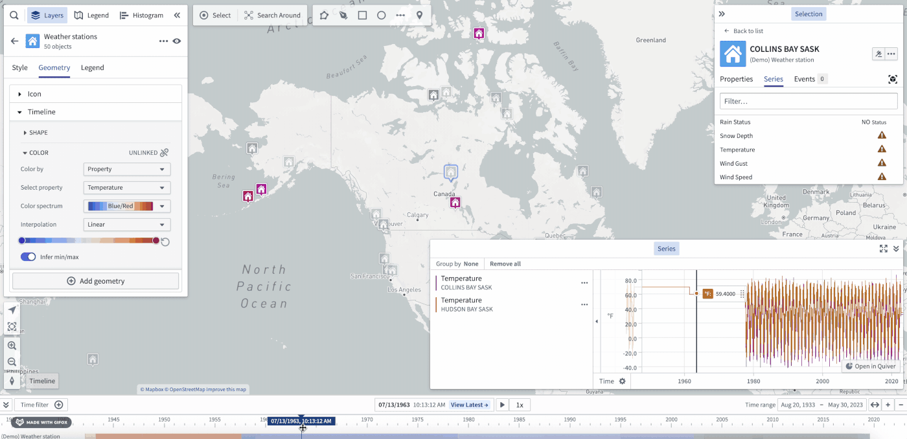Toggle the UNLINKED color link
Viewport: 907px width, 439px height.
(164, 153)
